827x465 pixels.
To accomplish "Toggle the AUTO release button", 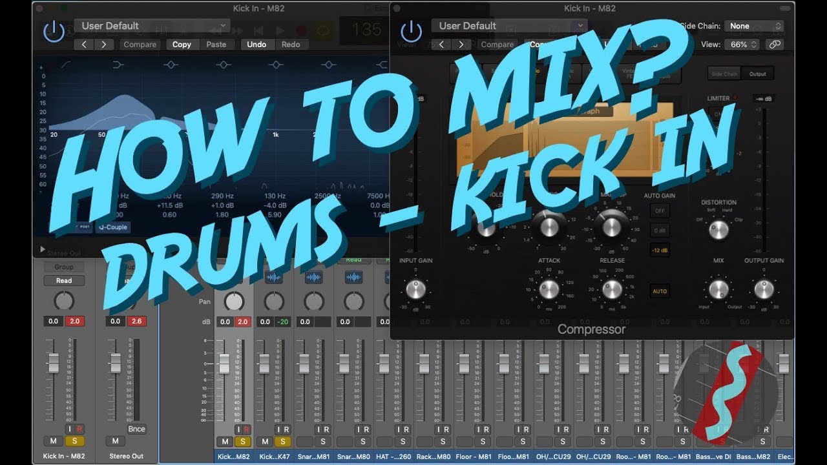I will click(660, 291).
